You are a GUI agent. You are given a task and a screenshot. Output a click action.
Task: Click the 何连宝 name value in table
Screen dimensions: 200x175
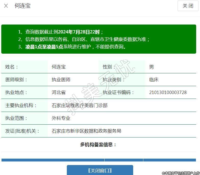pos(59,67)
